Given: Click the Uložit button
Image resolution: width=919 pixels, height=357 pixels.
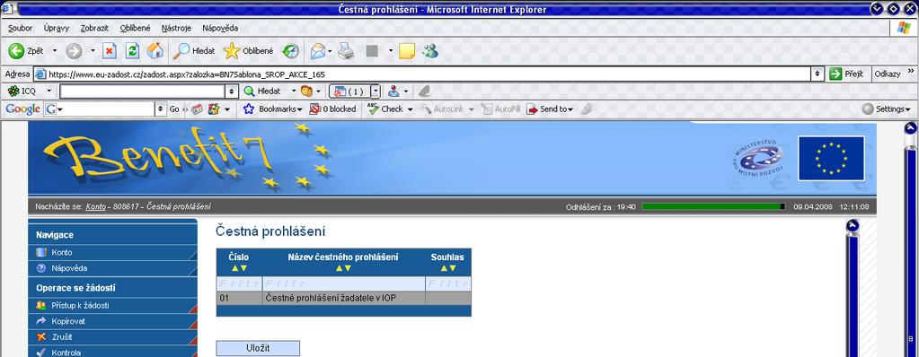Looking at the screenshot, I should [258, 348].
